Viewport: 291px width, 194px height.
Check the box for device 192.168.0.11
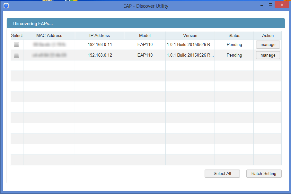click(16, 45)
